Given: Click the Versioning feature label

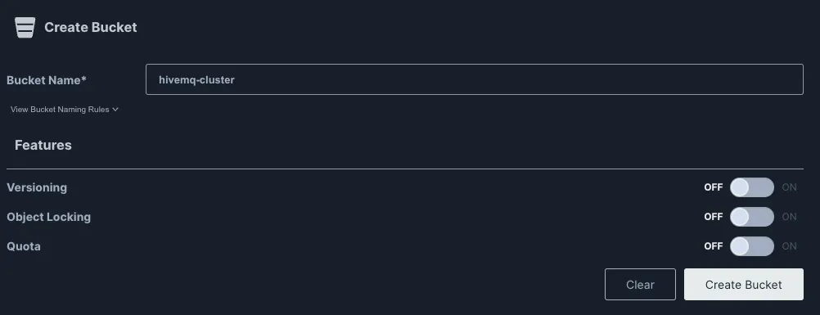Looking at the screenshot, I should coord(37,187).
